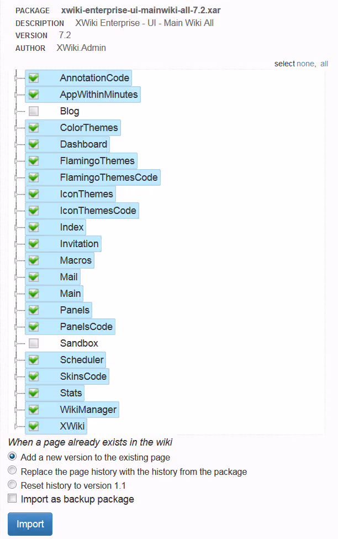Check the unchecked Blog checkbox

pyautogui.click(x=34, y=111)
